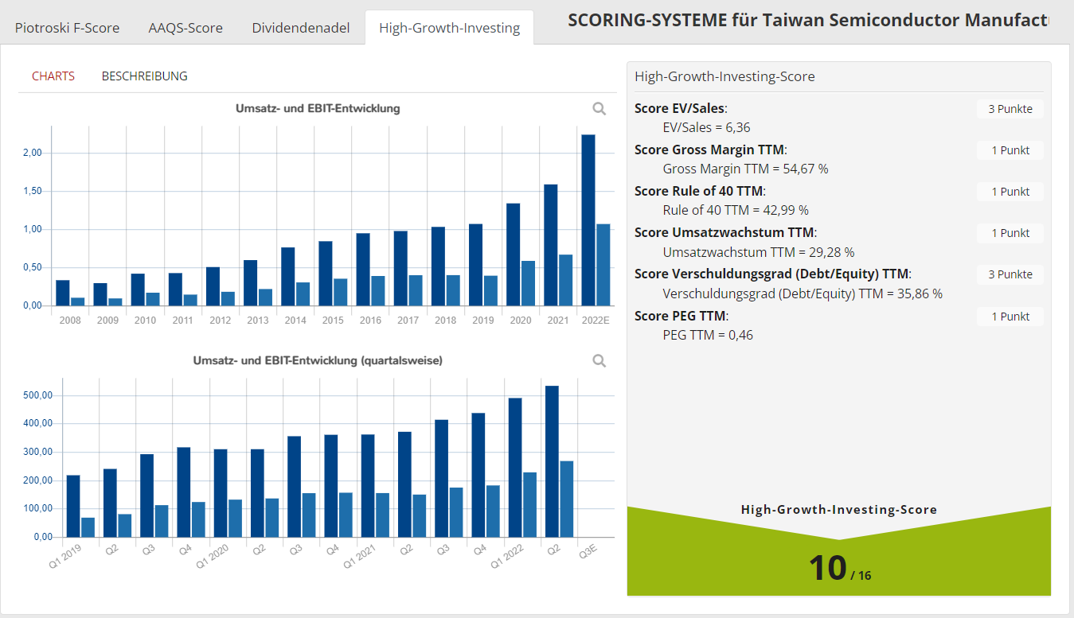1074x618 pixels.
Task: Click the 2022E revenue bar in annual chart
Action: tap(588, 223)
